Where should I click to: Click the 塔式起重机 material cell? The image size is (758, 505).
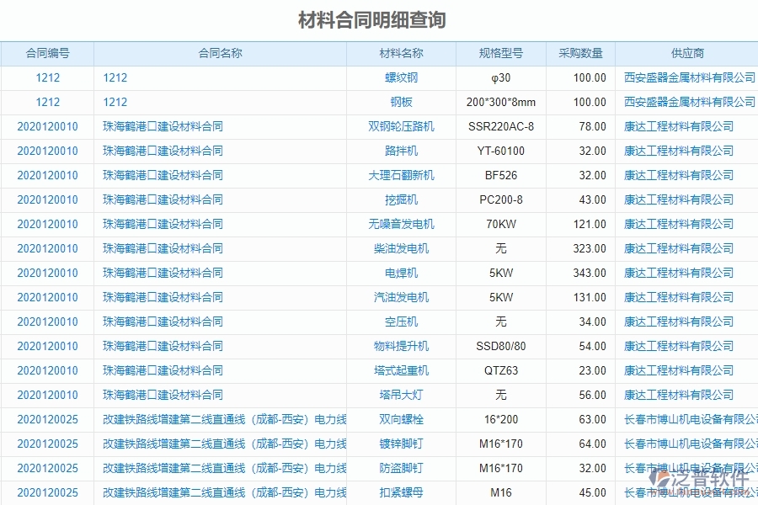pyautogui.click(x=402, y=370)
